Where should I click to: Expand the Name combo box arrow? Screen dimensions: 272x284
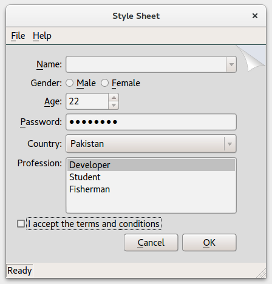click(231, 64)
